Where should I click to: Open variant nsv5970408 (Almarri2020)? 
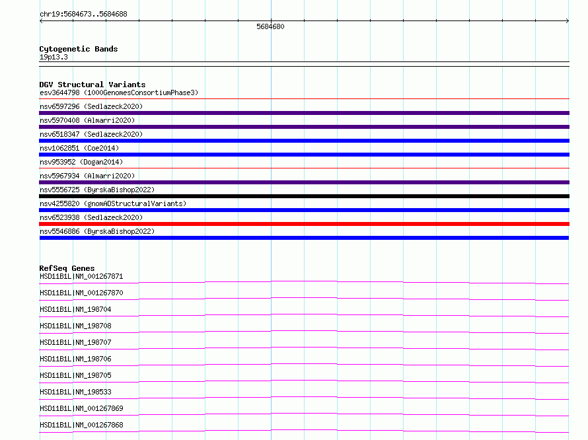point(87,120)
